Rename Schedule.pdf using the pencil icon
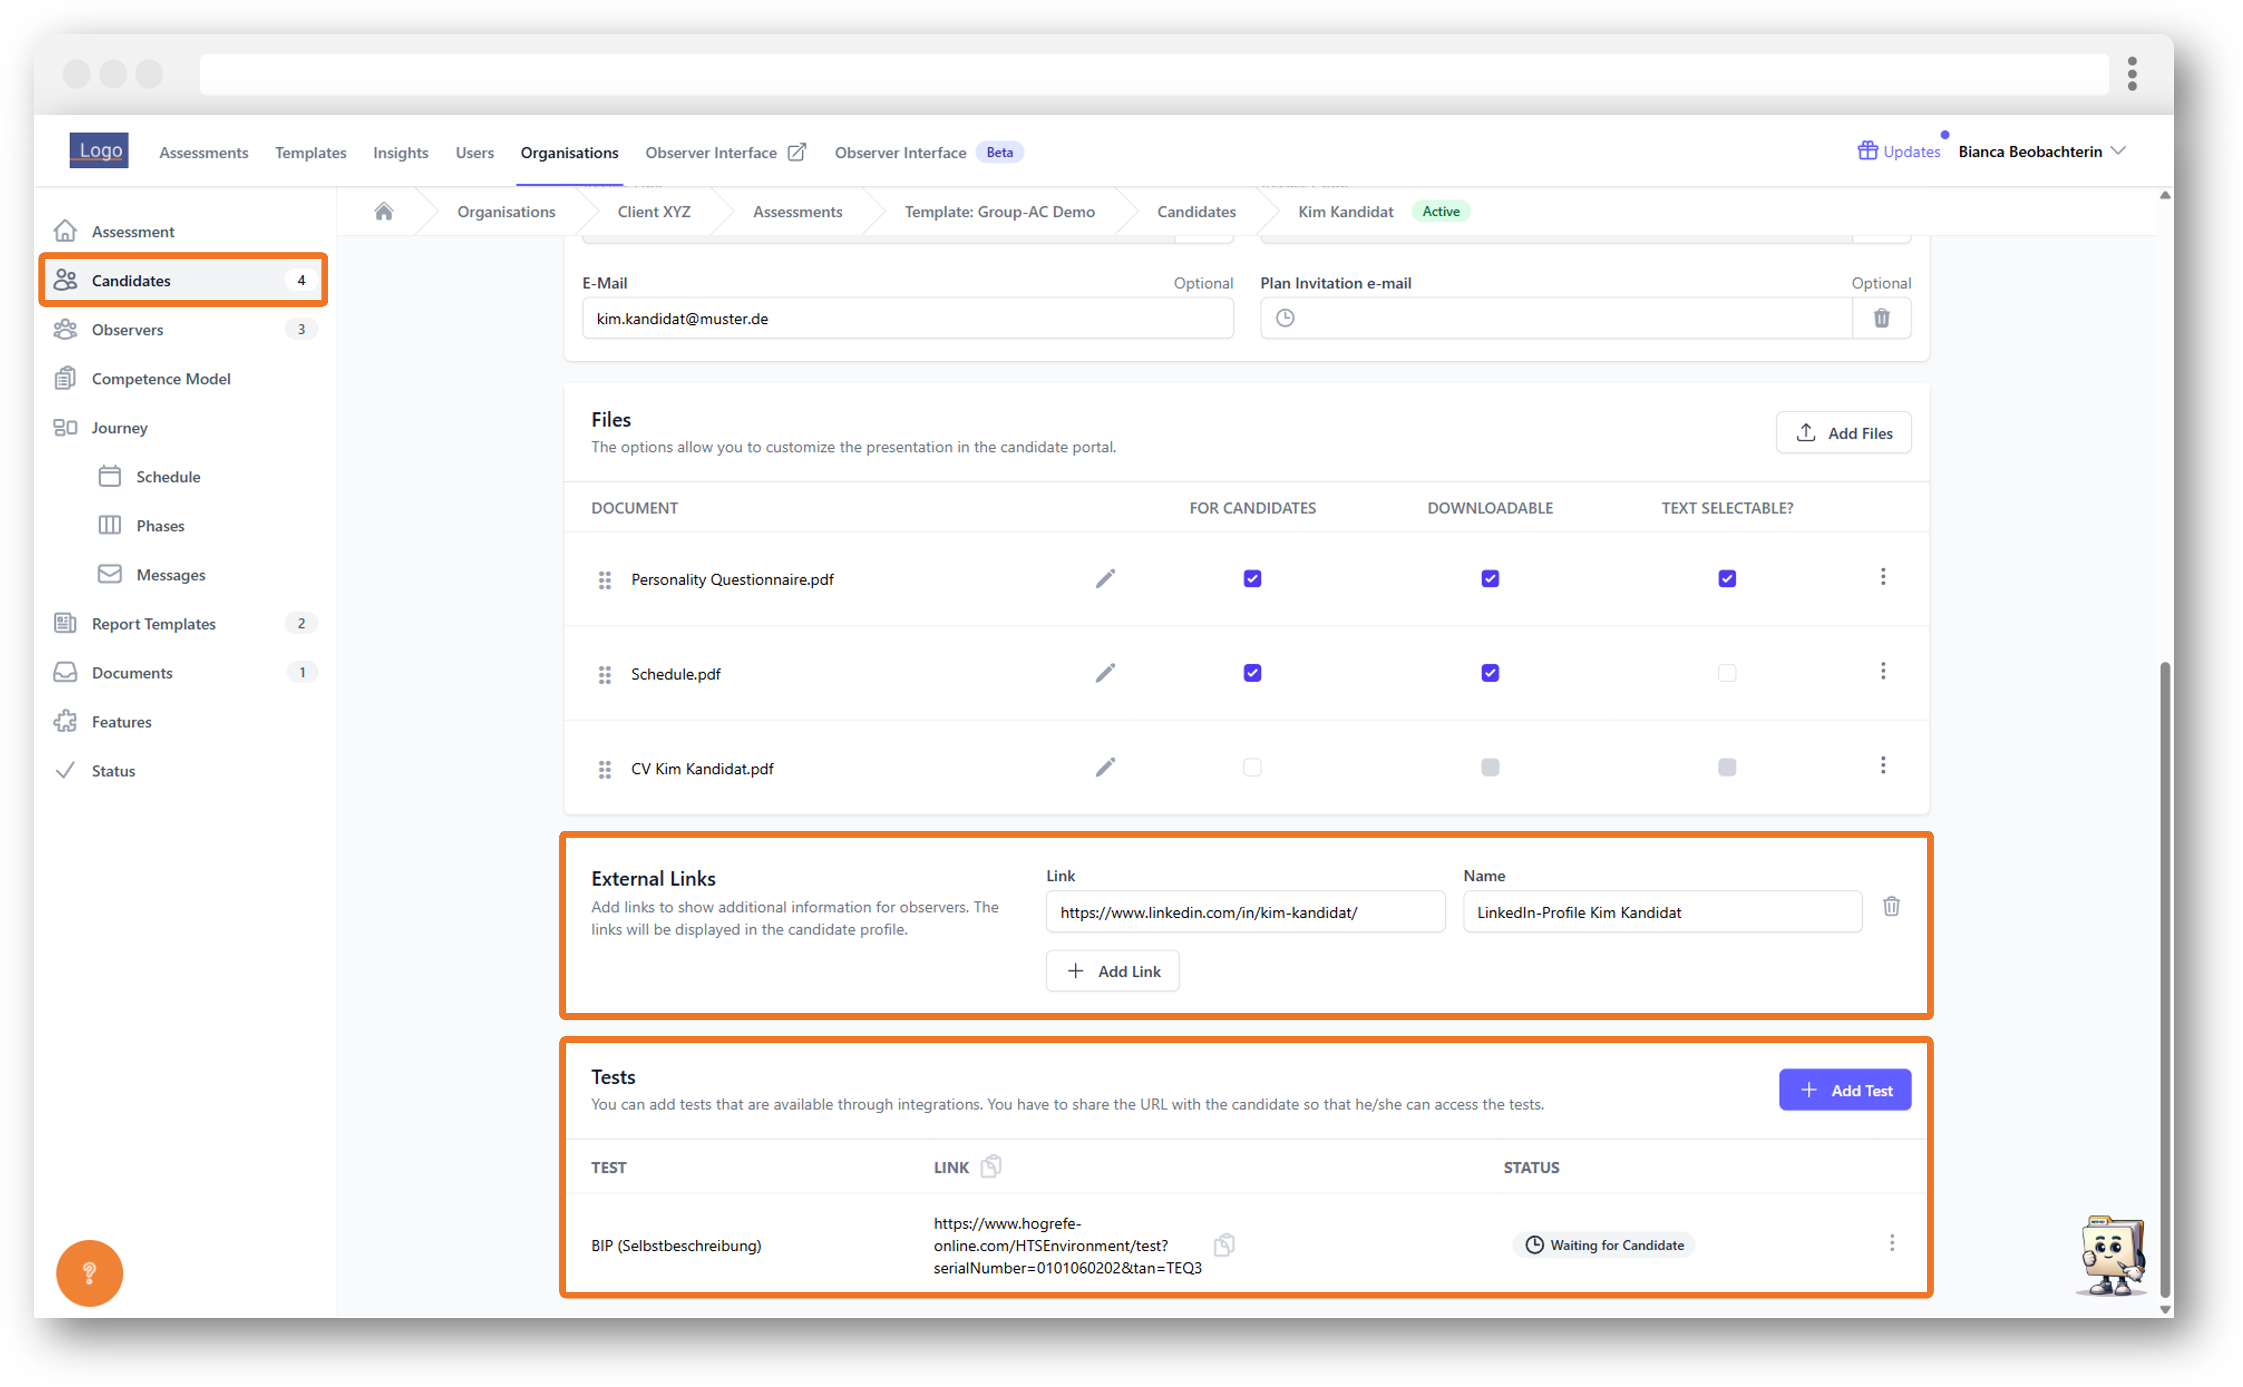Screen dimensions: 2243x1387 [1105, 673]
